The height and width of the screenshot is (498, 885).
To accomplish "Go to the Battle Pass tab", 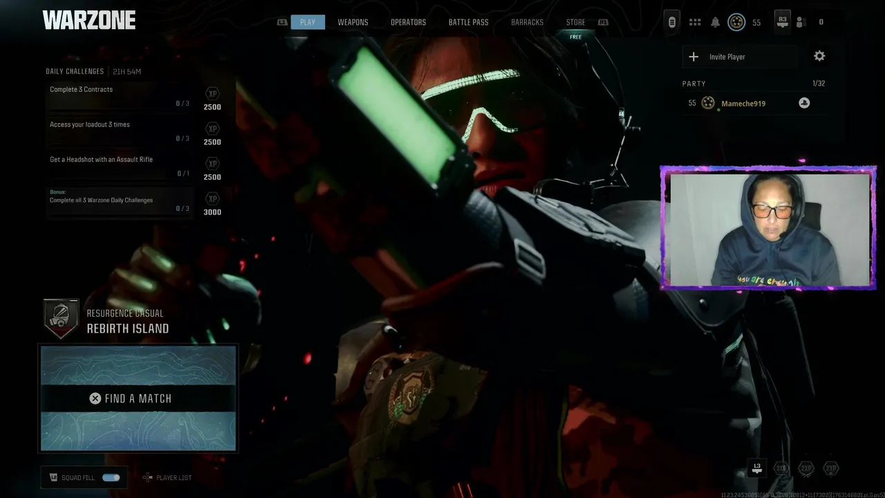I will pyautogui.click(x=469, y=22).
